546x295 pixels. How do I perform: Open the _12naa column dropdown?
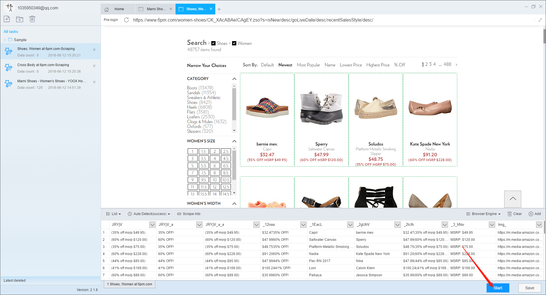click(303, 225)
